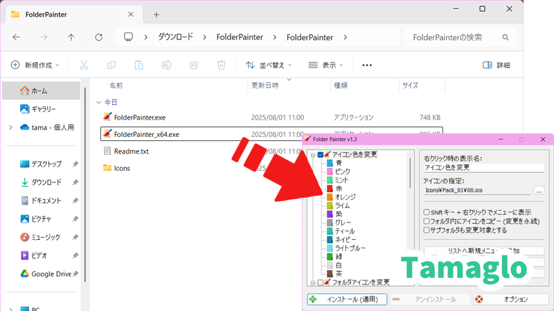This screenshot has height=311, width=554.
Task: Click the アンインストール button
Action: 430,299
